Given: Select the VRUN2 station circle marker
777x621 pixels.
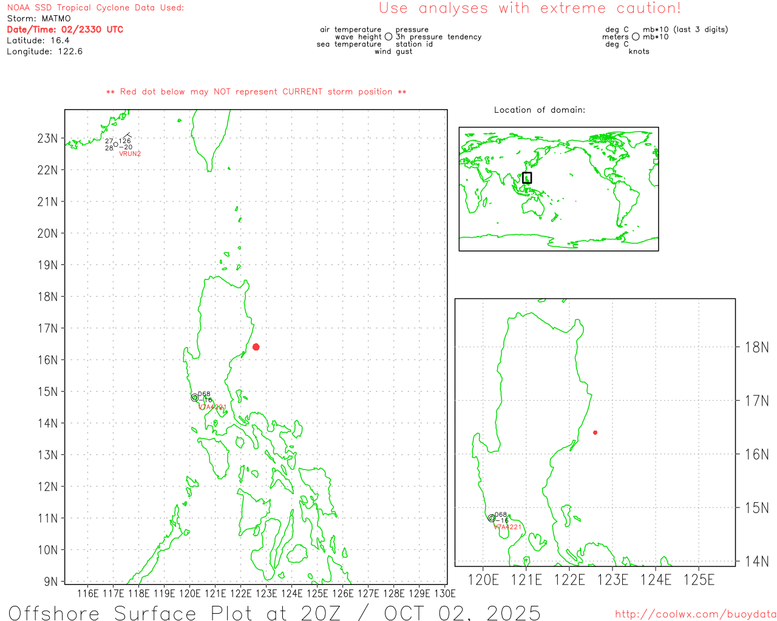Looking at the screenshot, I should tap(115, 144).
